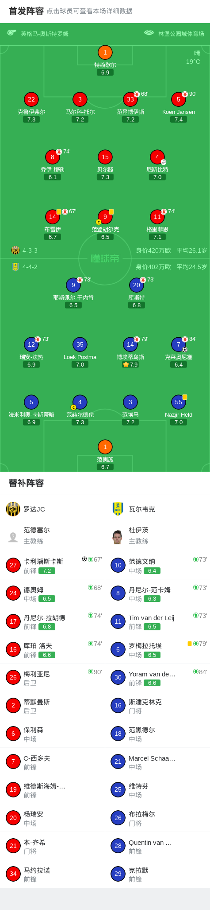Screen dimensions: 210x910
Task: Tap goalkeeper 范奥施 at bottom of pitch
Action: point(105,447)
